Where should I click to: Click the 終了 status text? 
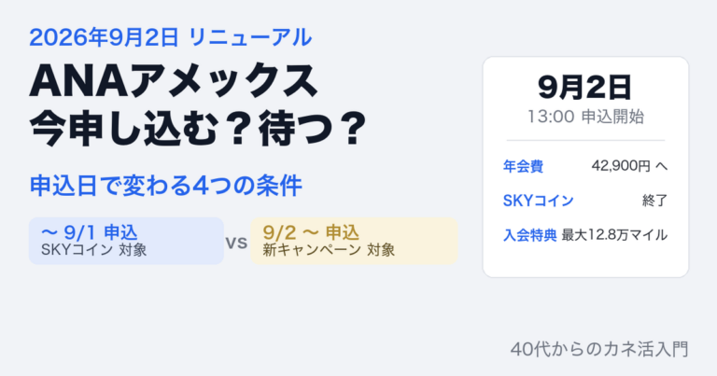(x=654, y=201)
